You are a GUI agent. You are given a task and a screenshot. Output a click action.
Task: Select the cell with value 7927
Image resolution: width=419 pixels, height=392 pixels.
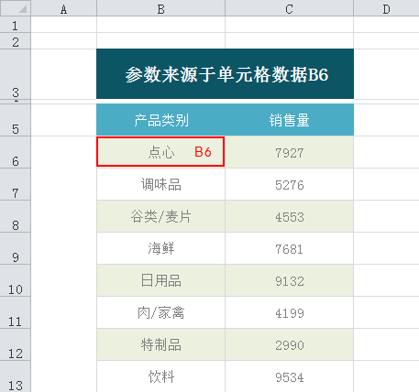pos(289,152)
